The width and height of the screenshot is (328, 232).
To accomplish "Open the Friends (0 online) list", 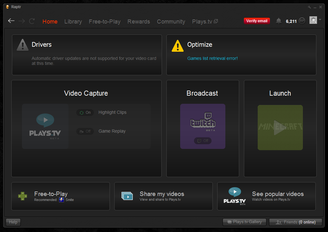I will pyautogui.click(x=296, y=222).
